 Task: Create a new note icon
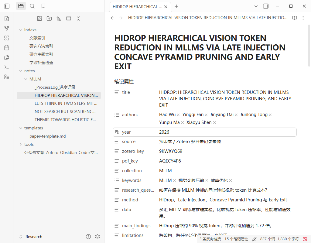click(39, 19)
